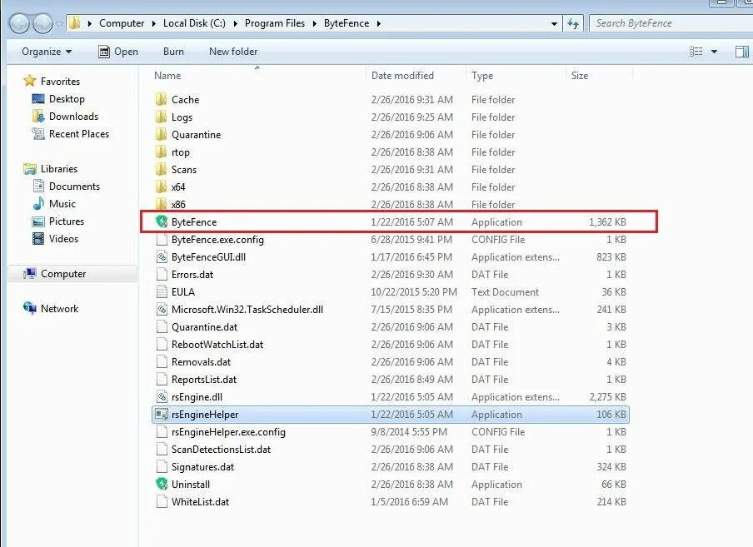Select Documents in the Libraries tree

point(74,186)
